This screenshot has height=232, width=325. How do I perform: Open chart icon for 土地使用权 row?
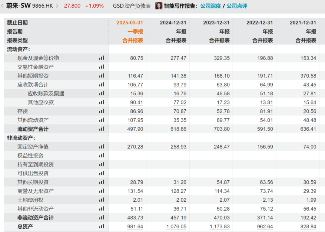pyautogui.click(x=102, y=200)
